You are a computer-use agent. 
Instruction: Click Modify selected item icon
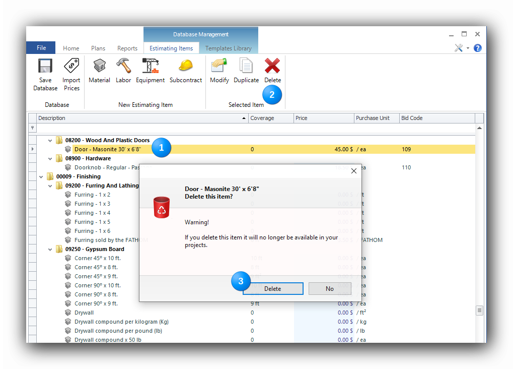[219, 71]
